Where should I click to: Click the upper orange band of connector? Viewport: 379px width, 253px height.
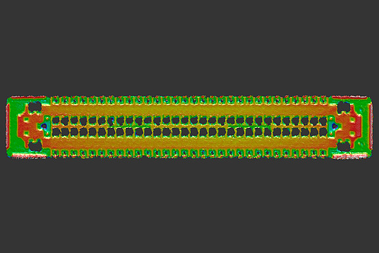189,110
